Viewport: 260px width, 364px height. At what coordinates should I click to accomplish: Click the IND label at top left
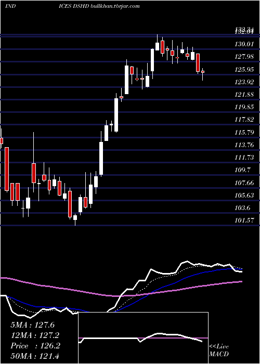click(10, 6)
